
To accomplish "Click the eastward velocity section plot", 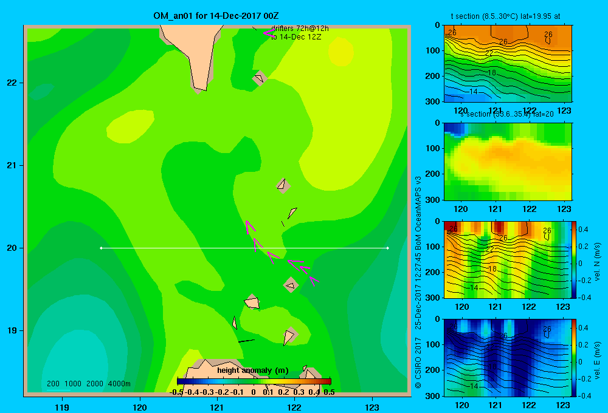I will 508,358.
